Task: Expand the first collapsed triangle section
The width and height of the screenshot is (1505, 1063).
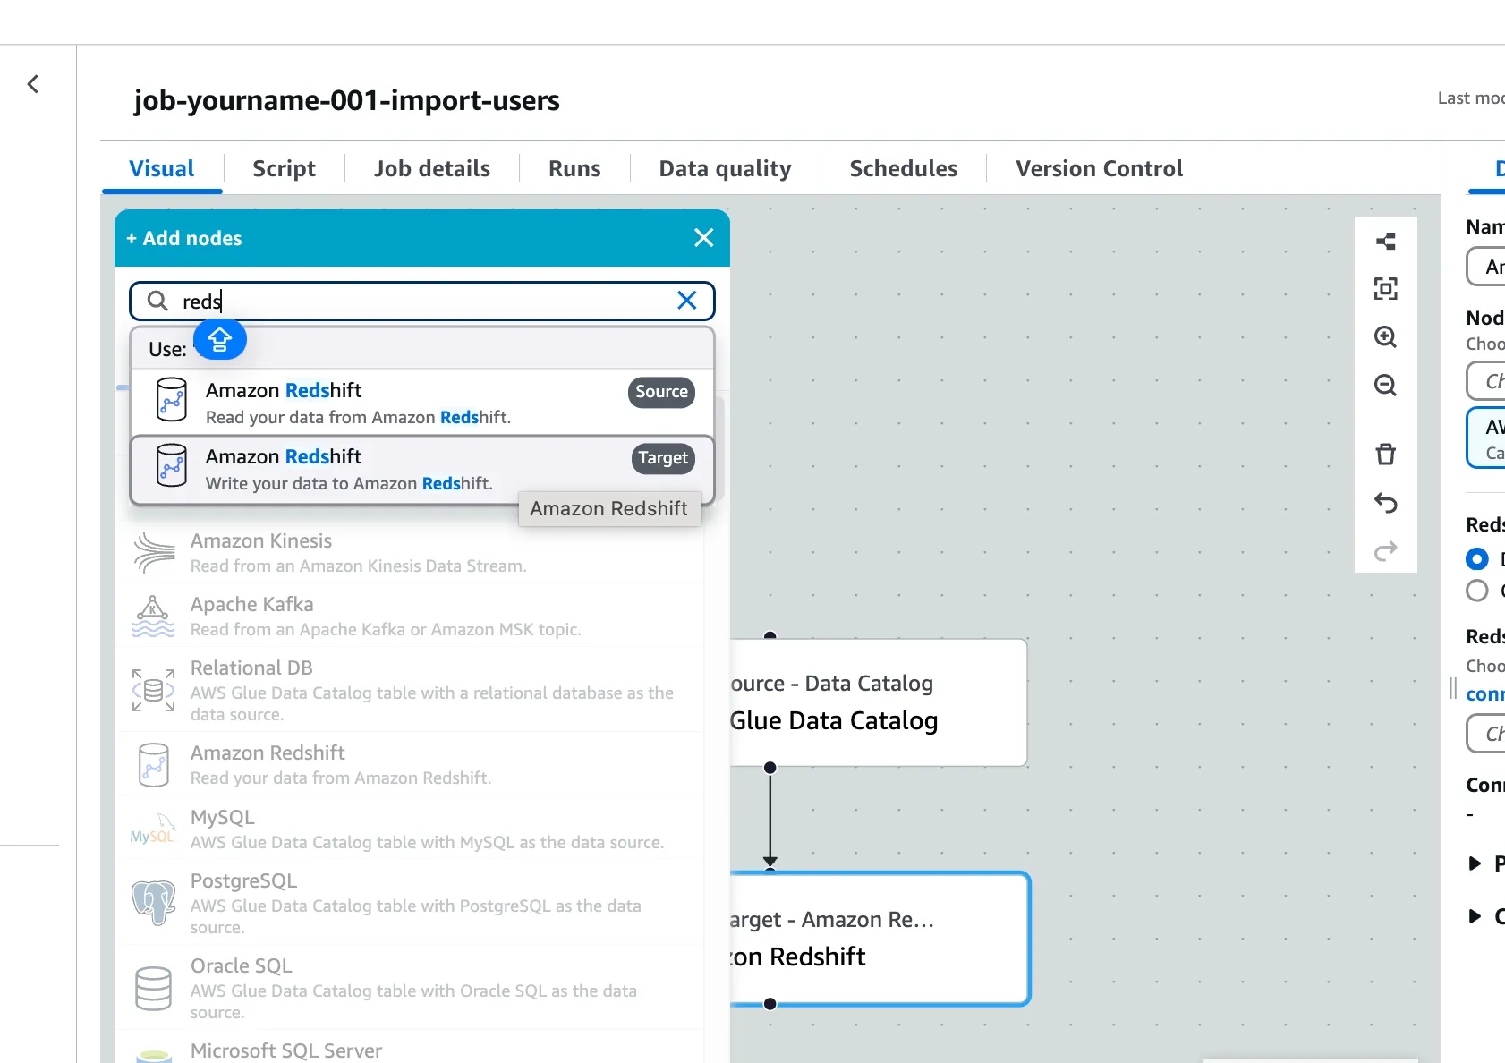Action: point(1475,863)
